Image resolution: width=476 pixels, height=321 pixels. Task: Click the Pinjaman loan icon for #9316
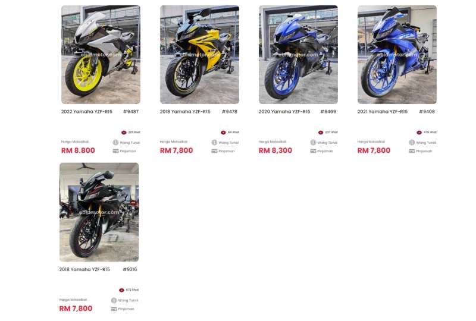pyautogui.click(x=114, y=309)
